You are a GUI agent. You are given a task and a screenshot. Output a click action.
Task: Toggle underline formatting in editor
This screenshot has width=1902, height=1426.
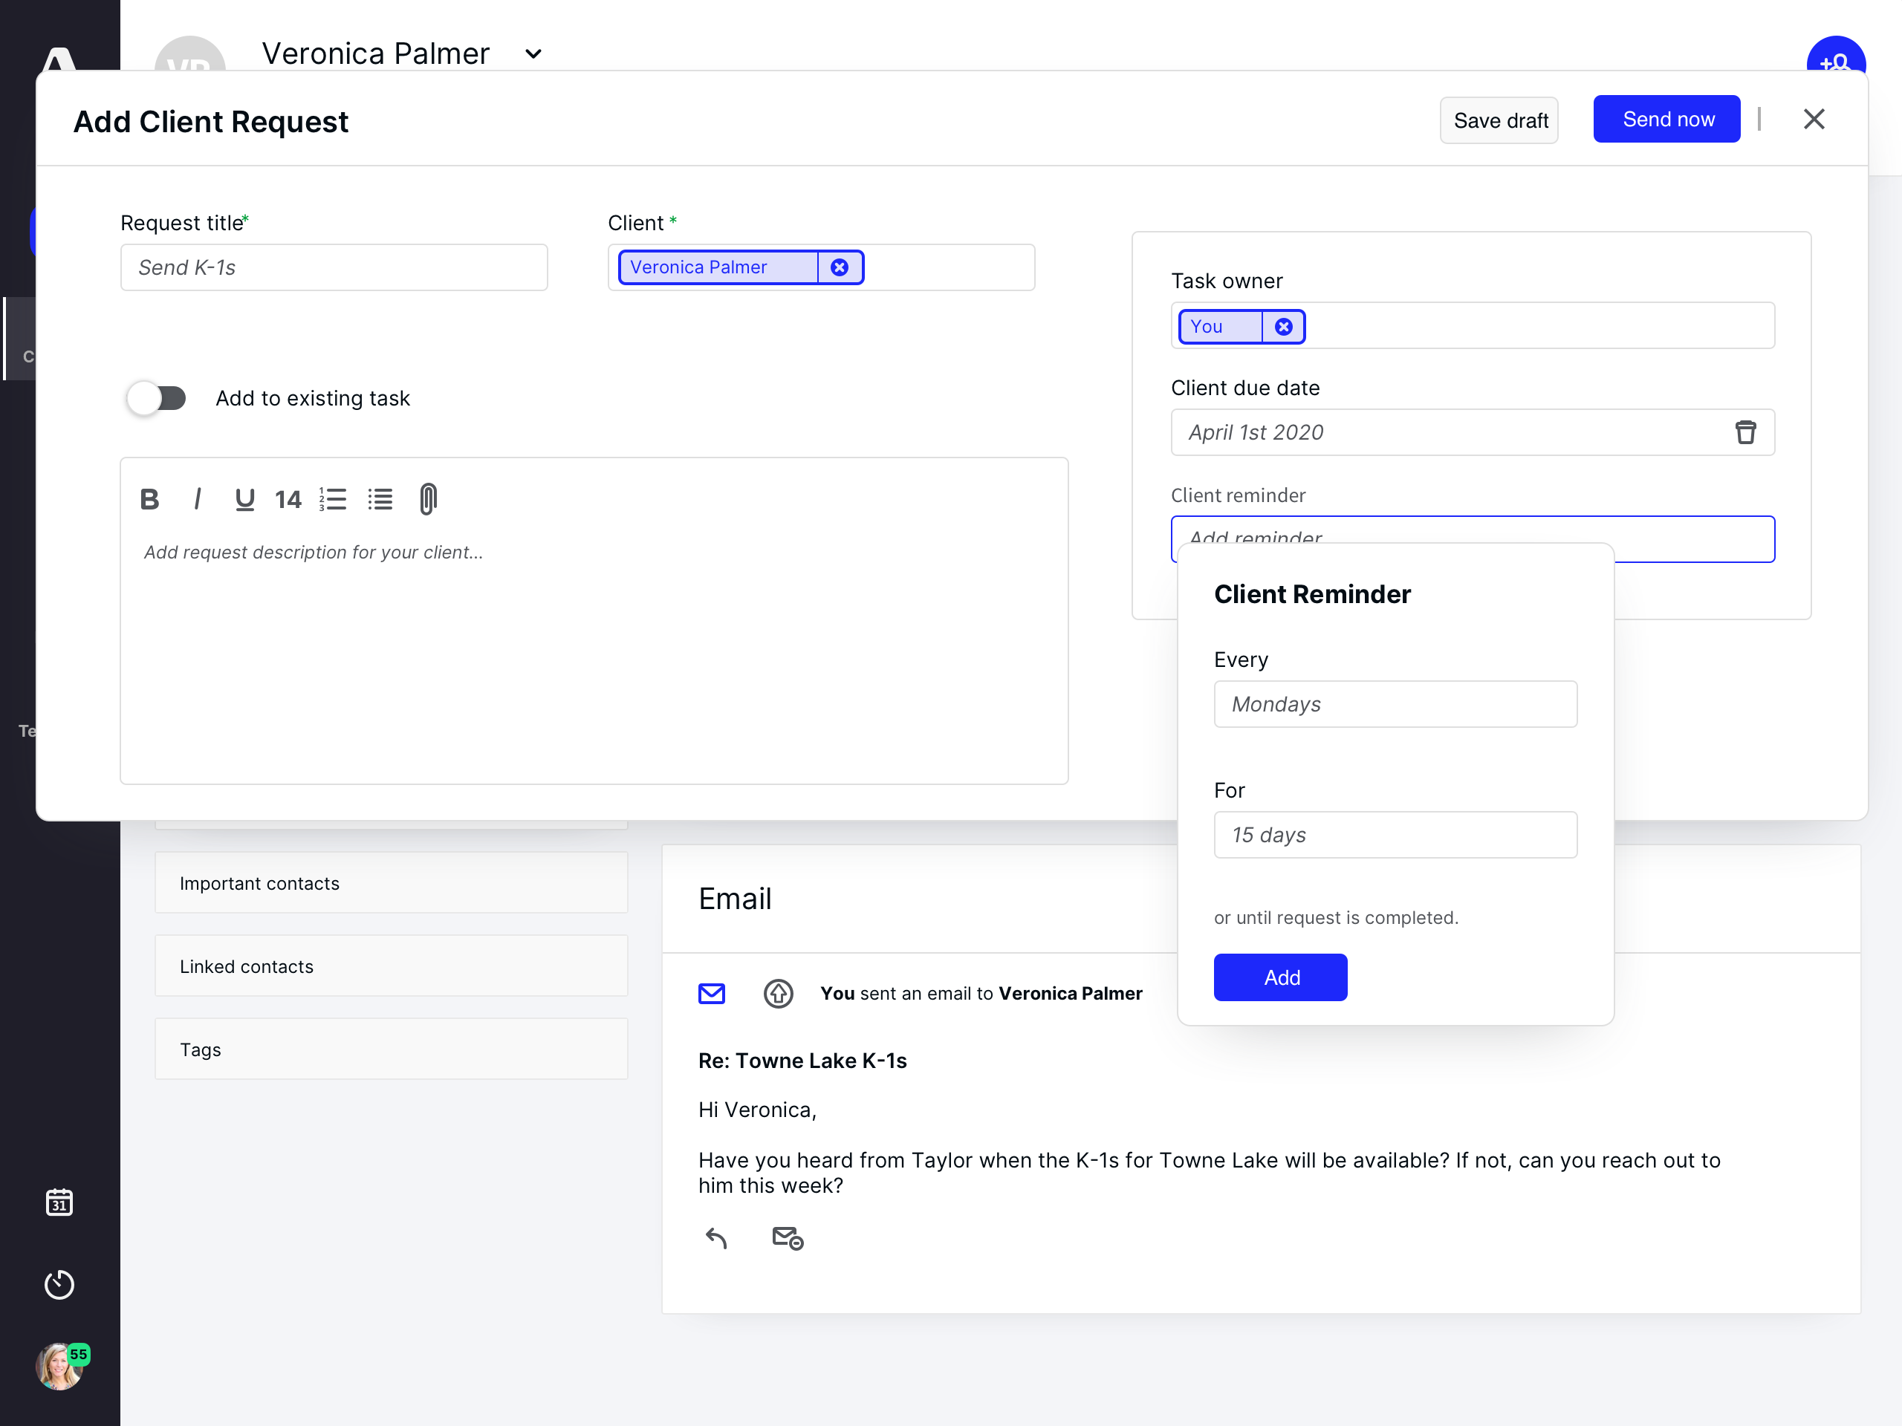(244, 499)
